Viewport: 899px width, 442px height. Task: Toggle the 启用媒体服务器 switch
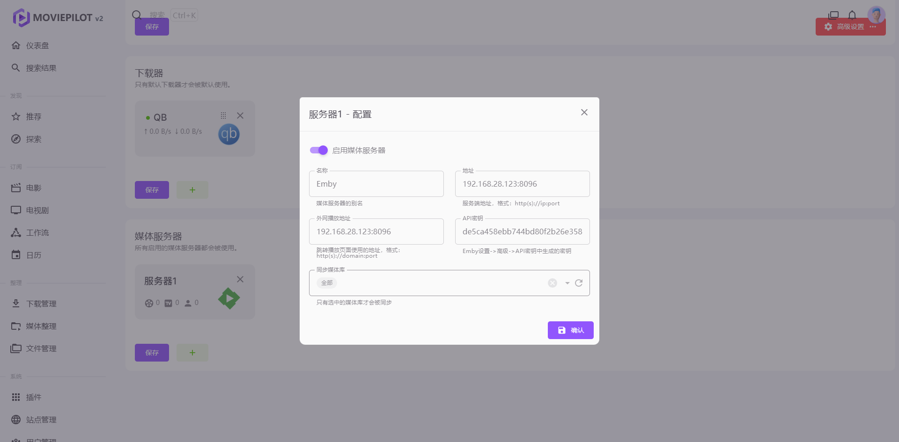tap(319, 150)
